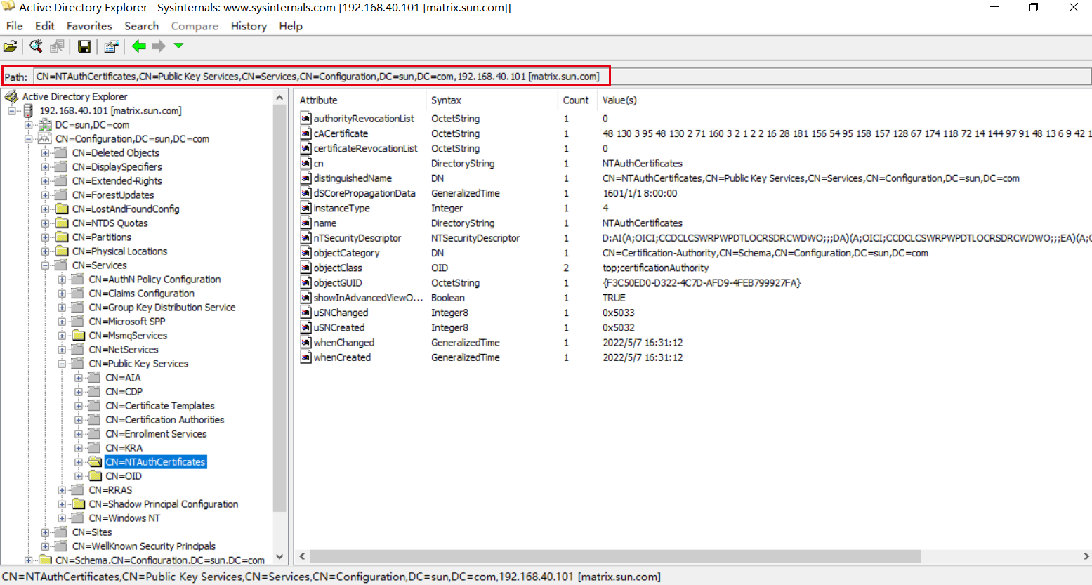Click the distinguishedName attribute icon
This screenshot has height=585, width=1092.
point(305,178)
